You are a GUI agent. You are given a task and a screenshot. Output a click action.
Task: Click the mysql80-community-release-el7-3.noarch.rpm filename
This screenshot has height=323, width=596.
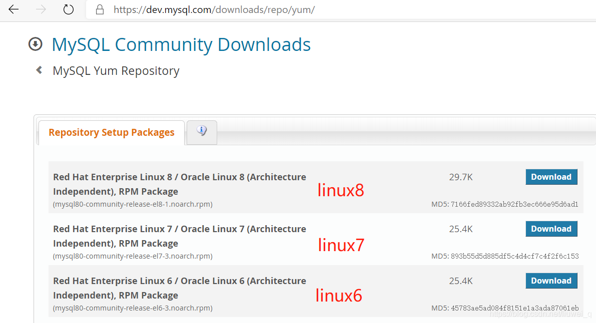pyautogui.click(x=133, y=256)
